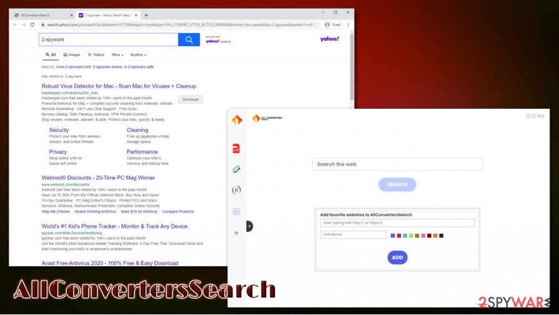Pick the black color swatch
The image size is (559, 315).
point(441,236)
